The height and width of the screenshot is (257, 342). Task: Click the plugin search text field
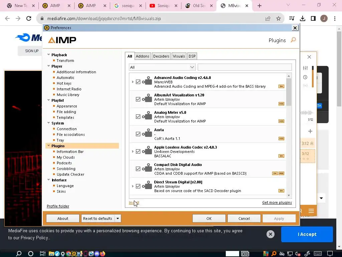click(245, 67)
